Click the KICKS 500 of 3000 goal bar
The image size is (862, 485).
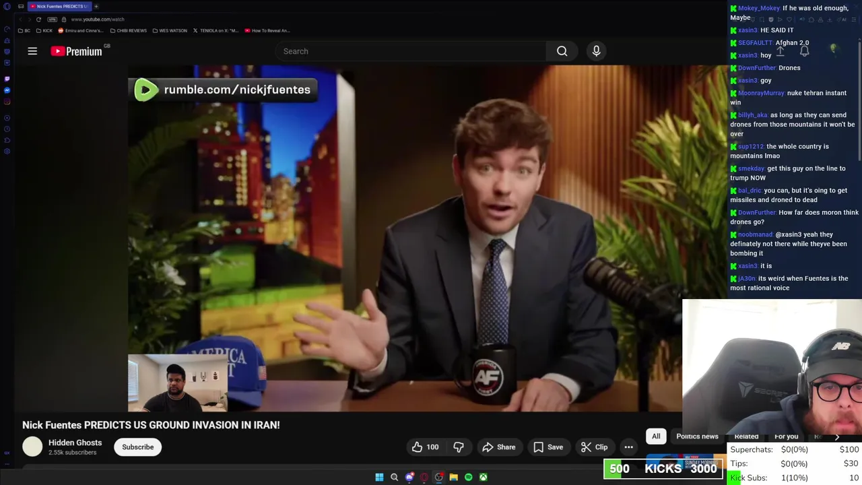663,469
